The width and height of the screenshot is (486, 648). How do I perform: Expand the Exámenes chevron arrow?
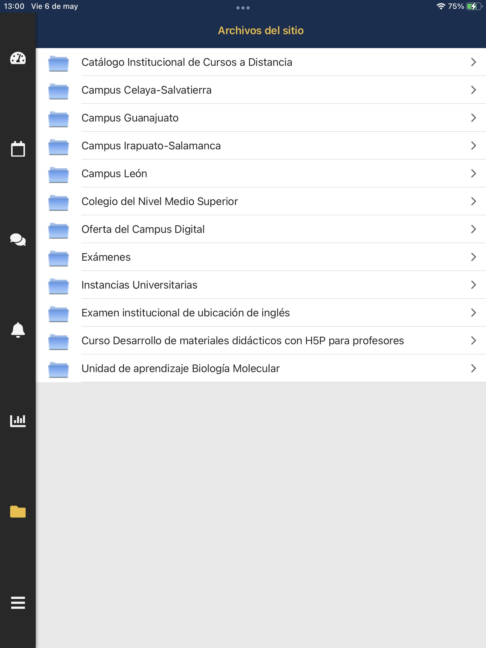tap(473, 257)
